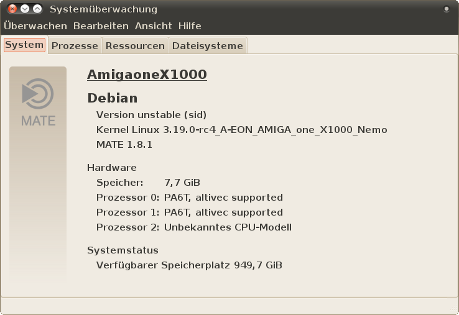This screenshot has width=459, height=315.
Task: Select the System tab
Action: (x=24, y=45)
